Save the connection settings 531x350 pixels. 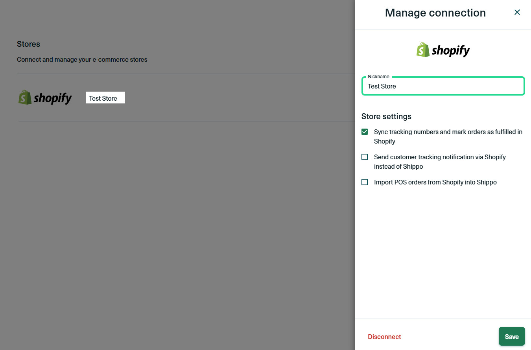pyautogui.click(x=512, y=336)
